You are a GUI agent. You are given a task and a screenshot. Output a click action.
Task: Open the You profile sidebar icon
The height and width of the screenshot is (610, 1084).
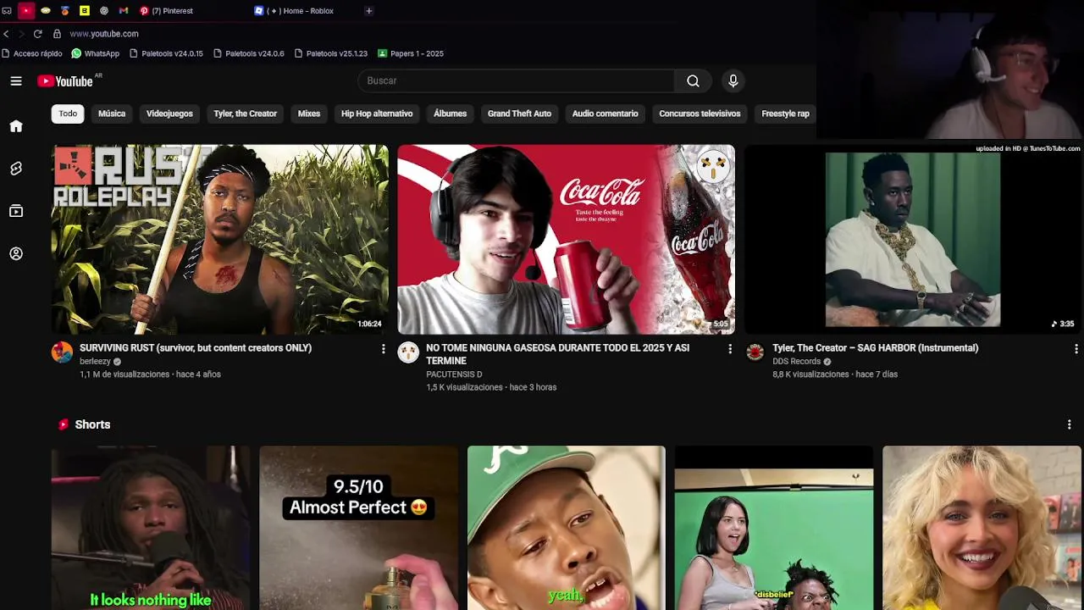click(x=16, y=253)
